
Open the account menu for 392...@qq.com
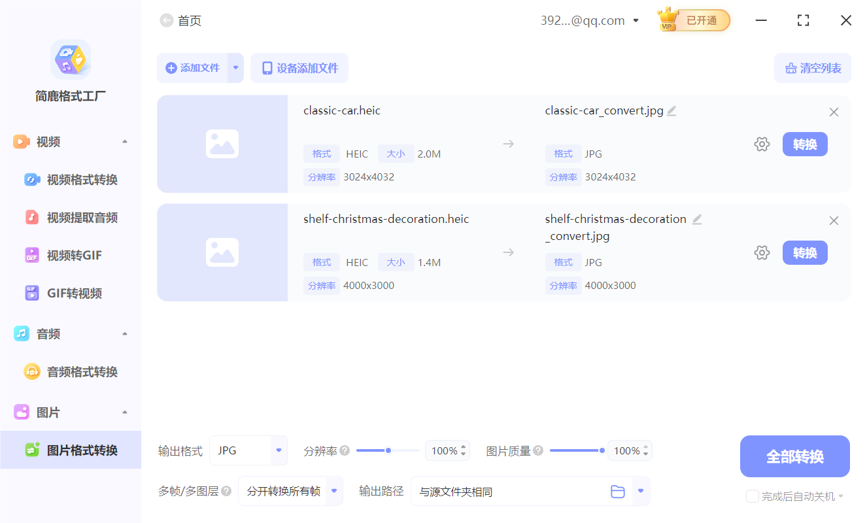point(590,20)
